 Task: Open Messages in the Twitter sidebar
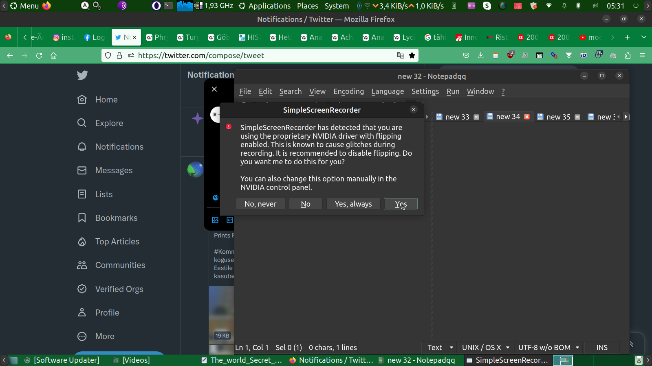point(105,170)
